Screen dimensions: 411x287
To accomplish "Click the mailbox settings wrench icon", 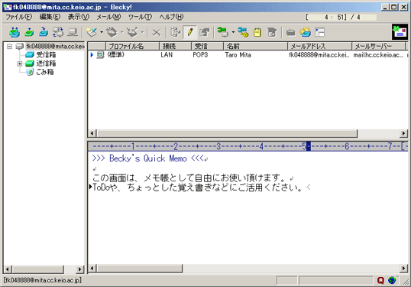I will pos(223,32).
